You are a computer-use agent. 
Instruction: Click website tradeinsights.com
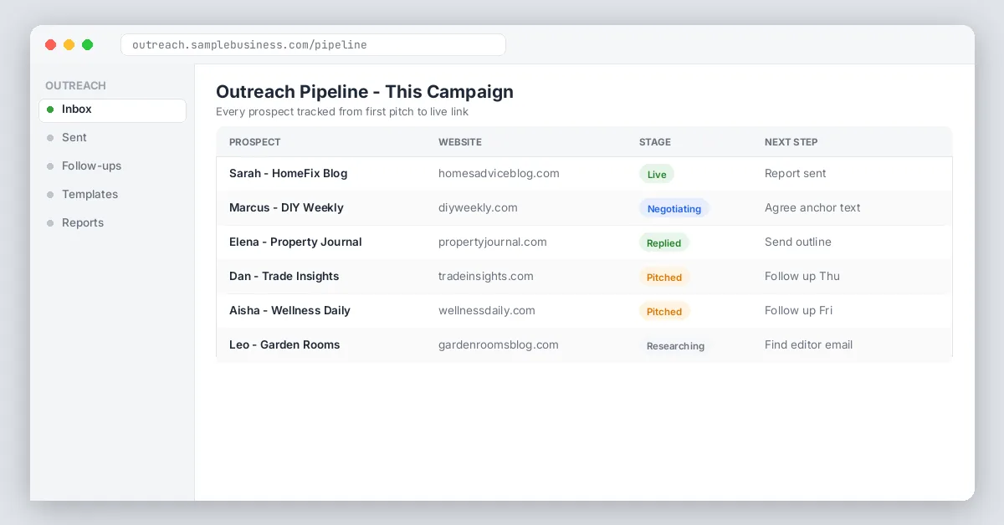tap(486, 277)
